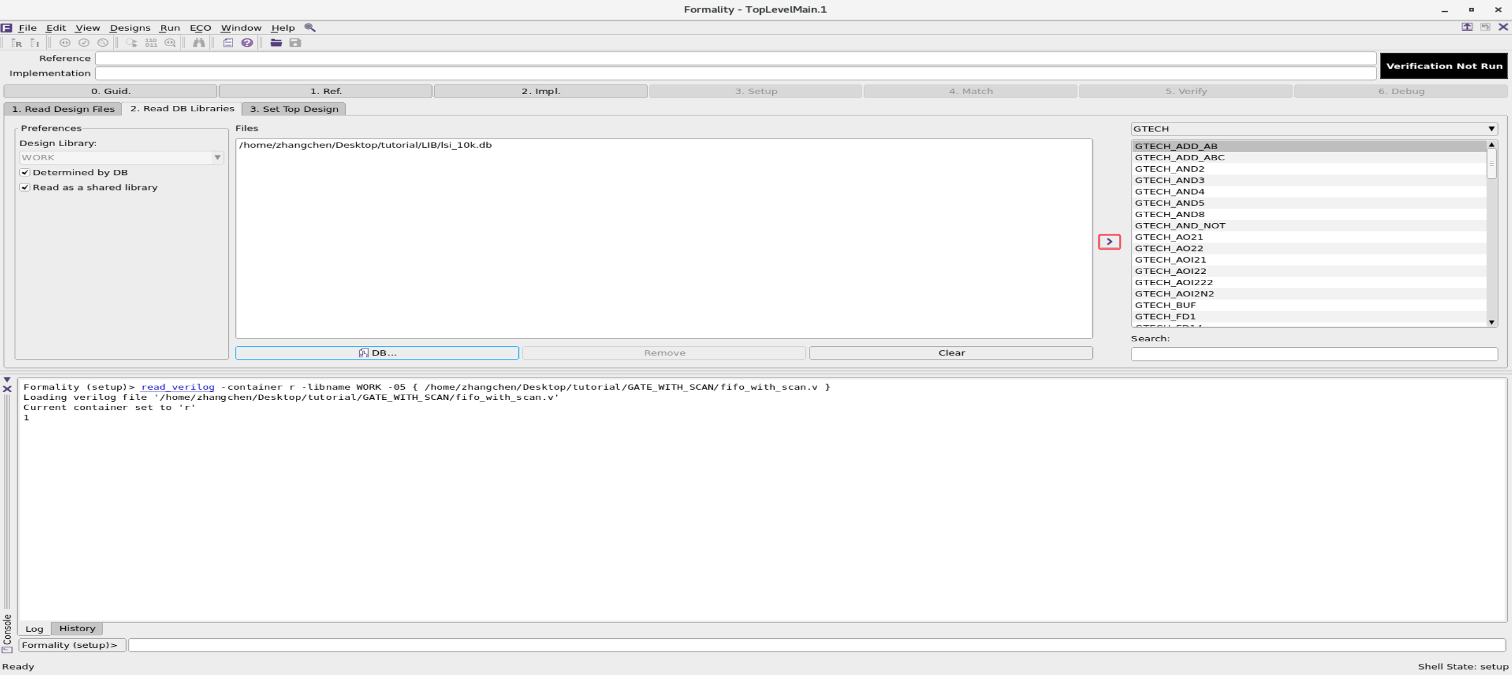Disable Read as a shared library
The image size is (1512, 675).
[25, 187]
